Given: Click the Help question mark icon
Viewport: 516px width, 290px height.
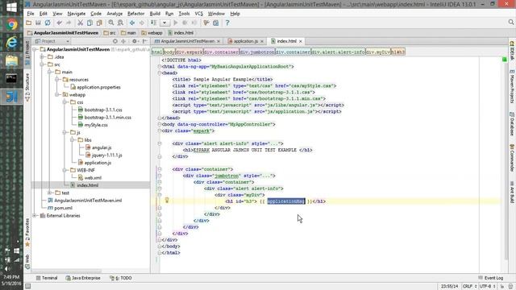Looking at the screenshot, I should click(x=227, y=23).
